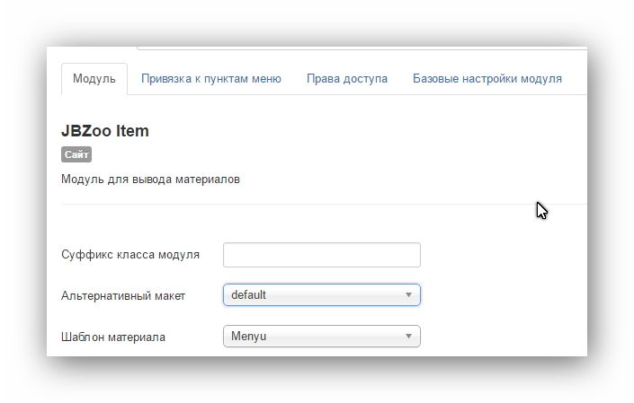Screen dimensions: 634x403
Task: Go to the Права доступа tab
Action: (347, 79)
